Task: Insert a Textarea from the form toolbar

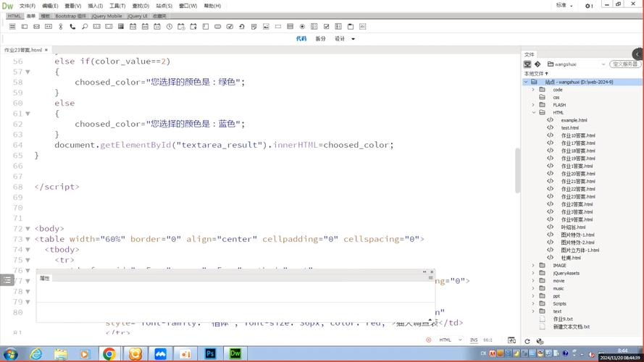Action: tap(205, 26)
